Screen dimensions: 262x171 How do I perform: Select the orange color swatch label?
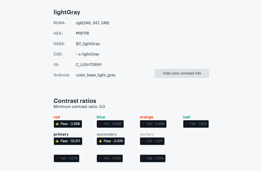click(x=146, y=117)
